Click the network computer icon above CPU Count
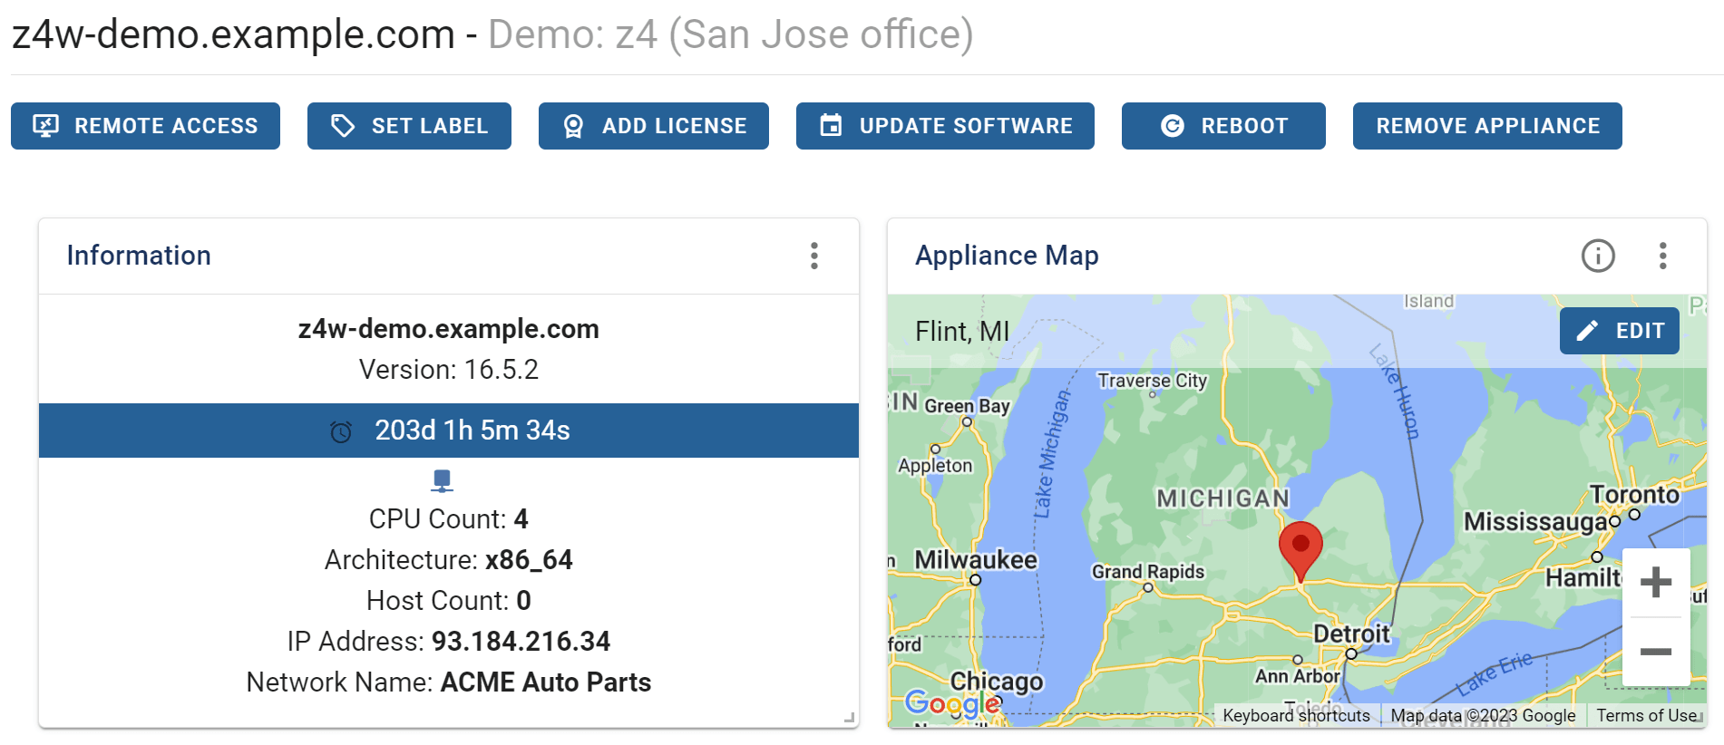1724x745 pixels. 442,480
